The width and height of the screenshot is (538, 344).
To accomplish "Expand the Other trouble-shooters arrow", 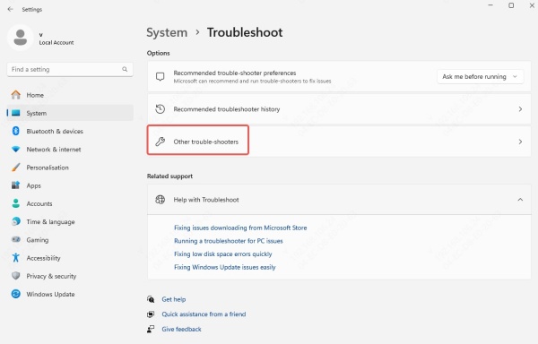I will coord(520,142).
